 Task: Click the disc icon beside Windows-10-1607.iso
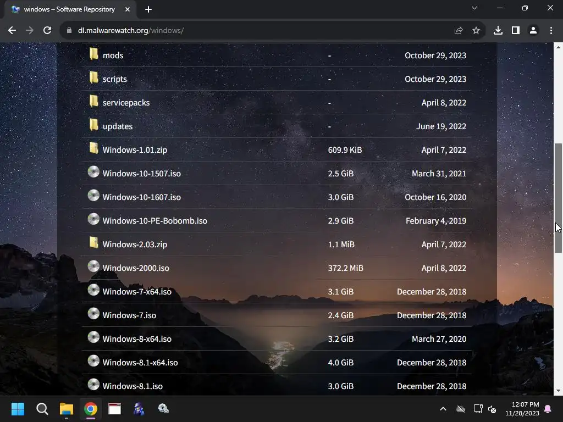coord(93,196)
